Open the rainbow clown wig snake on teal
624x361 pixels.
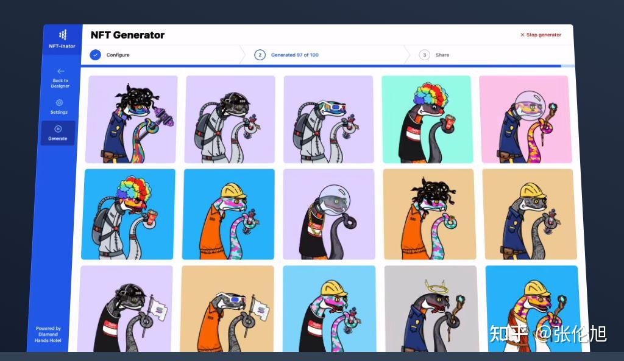(x=427, y=120)
